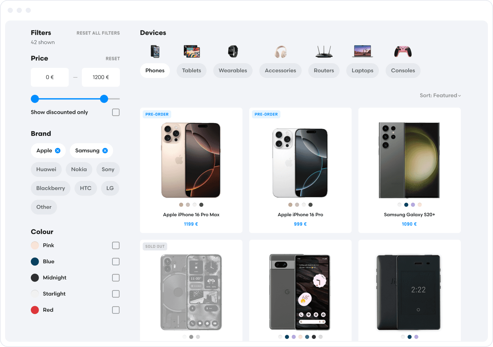Click the maximum price slider handle

(x=104, y=99)
